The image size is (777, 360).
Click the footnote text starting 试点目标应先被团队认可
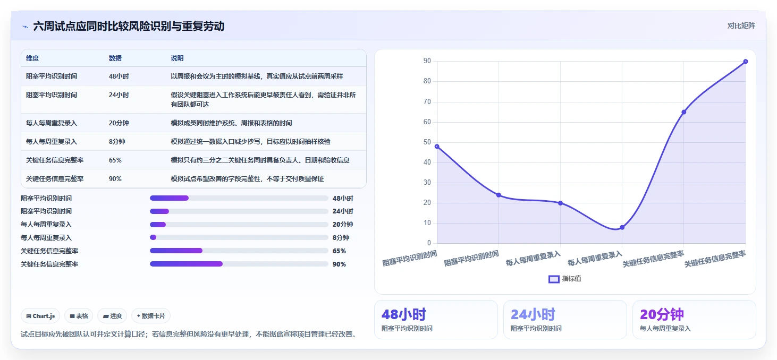188,334
